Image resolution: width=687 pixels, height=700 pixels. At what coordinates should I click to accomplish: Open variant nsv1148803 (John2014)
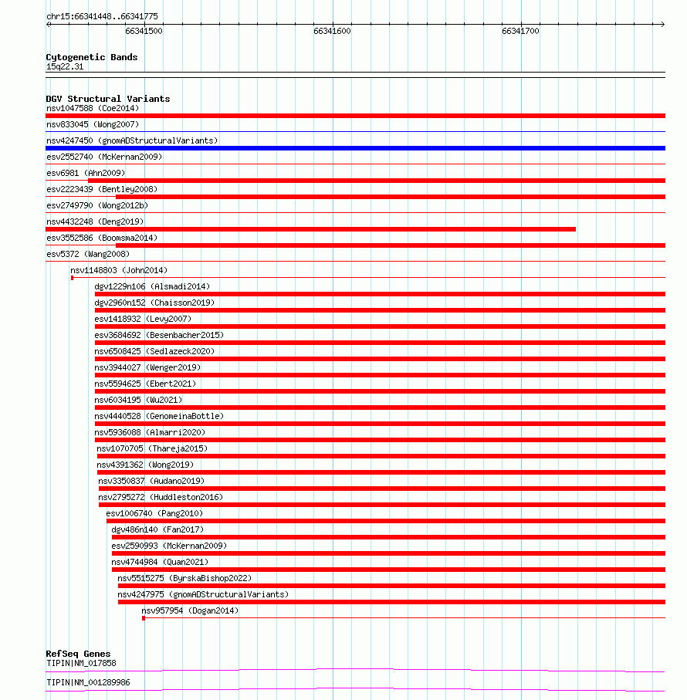click(x=119, y=270)
